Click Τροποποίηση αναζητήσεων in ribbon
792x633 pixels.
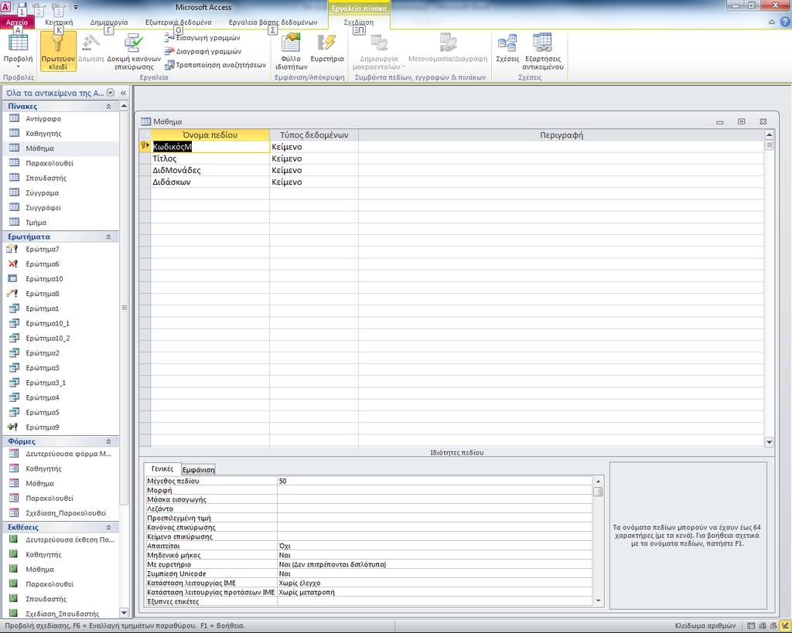coord(216,65)
